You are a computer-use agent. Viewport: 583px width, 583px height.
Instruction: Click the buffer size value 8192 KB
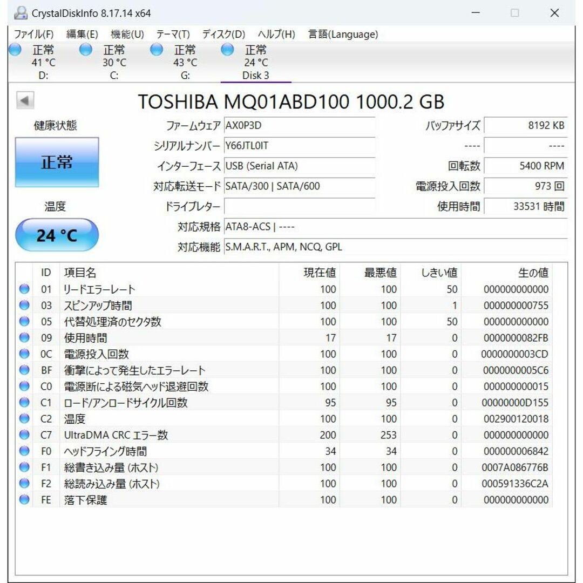[525, 126]
